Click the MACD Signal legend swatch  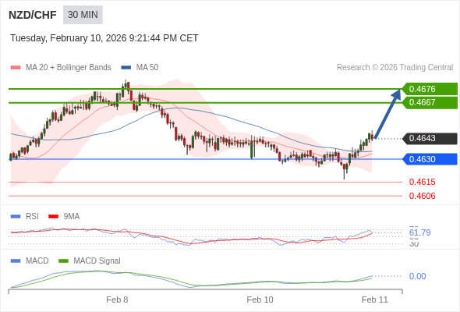pyautogui.click(x=63, y=261)
